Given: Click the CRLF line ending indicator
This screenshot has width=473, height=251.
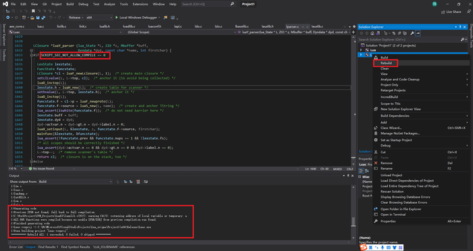Looking at the screenshot, I should (x=350, y=169).
